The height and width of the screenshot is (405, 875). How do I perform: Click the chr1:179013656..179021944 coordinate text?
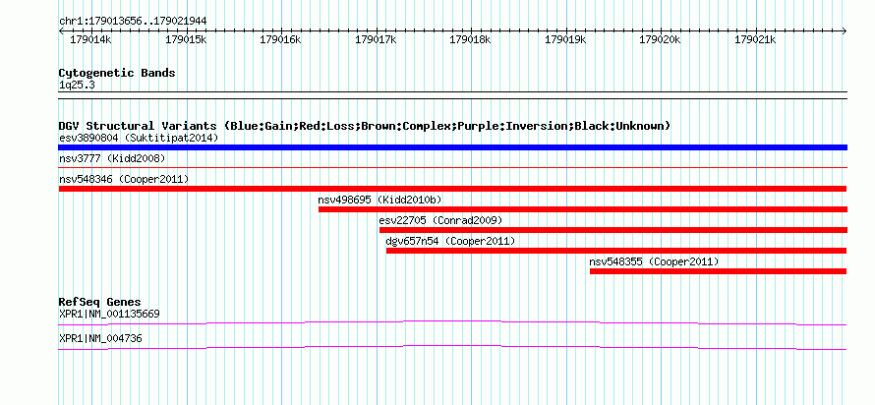click(133, 22)
